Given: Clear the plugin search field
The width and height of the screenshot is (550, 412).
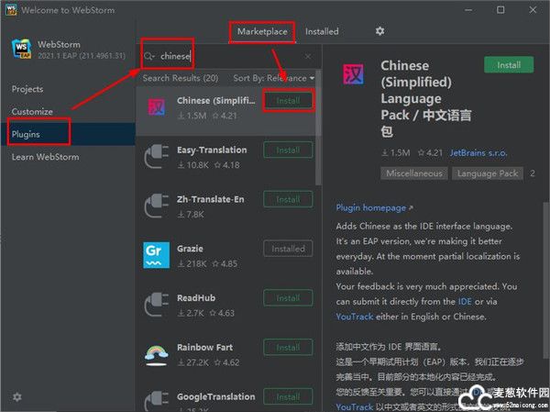Looking at the screenshot, I should click(308, 56).
